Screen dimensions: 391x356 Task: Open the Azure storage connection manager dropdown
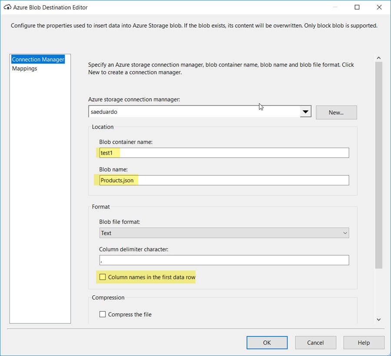[305, 112]
